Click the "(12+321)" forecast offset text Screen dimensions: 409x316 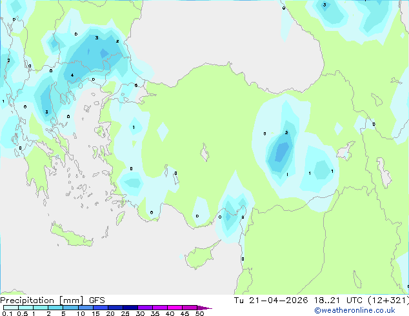click(x=388, y=301)
